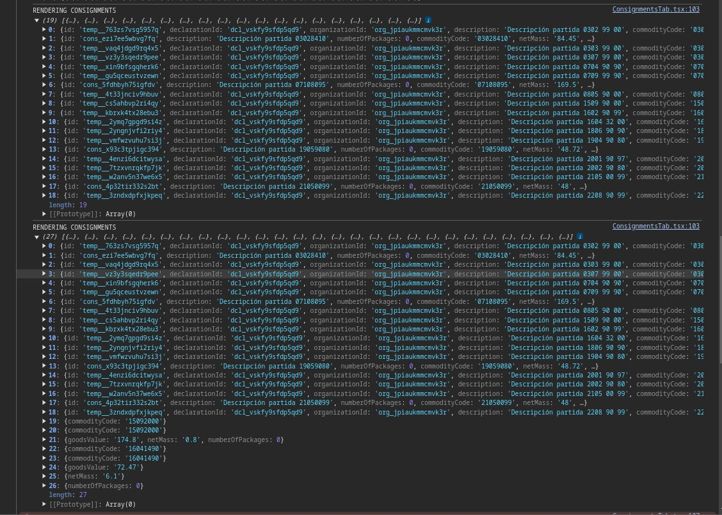Click the (27) array summary preview line
The height and width of the screenshot is (515, 722).
[x=308, y=237]
